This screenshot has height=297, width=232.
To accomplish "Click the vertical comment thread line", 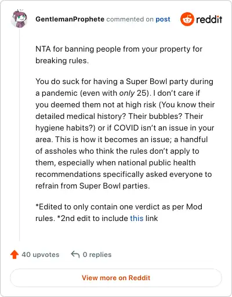I will (x=19, y=135).
